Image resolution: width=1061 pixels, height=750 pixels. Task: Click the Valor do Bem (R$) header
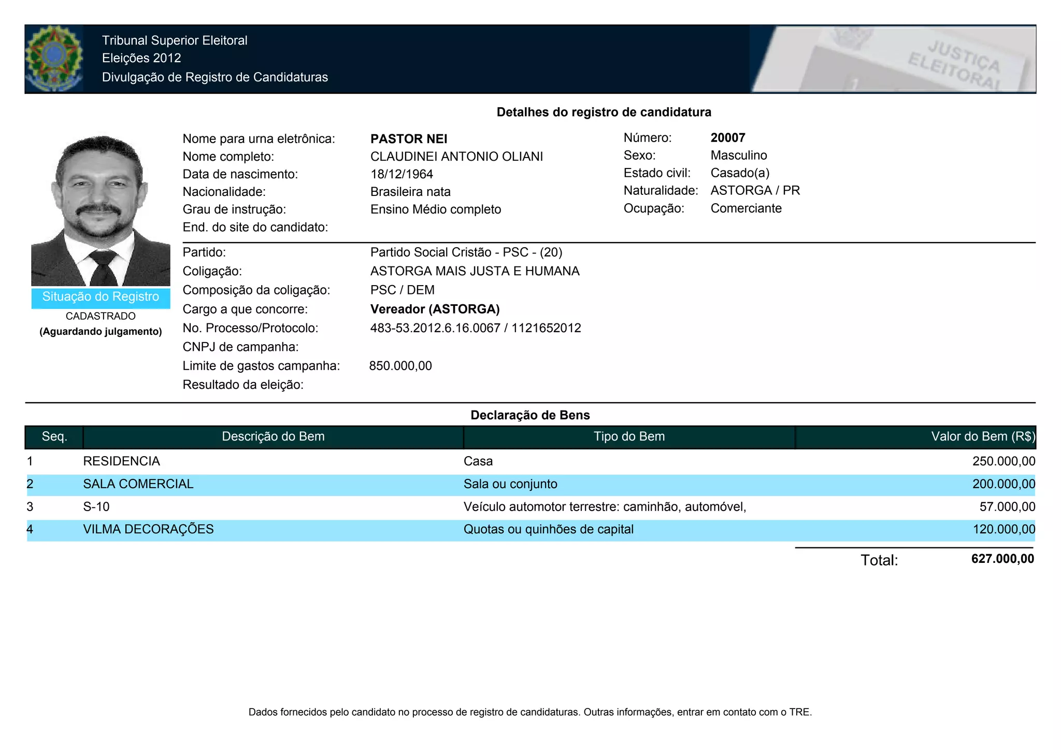(x=982, y=436)
